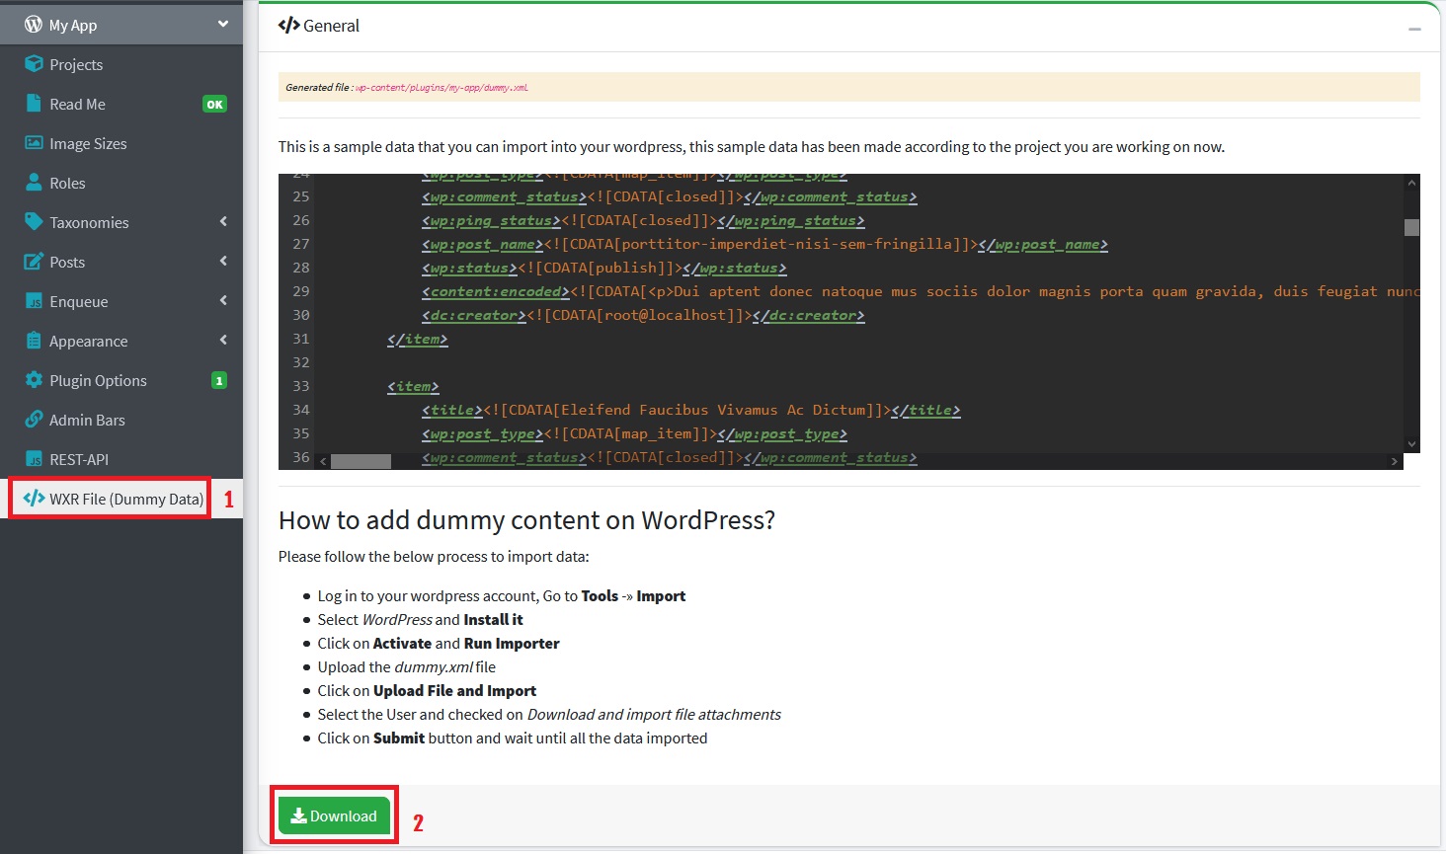The image size is (1446, 854).
Task: Click the Admin Bars link icon
Action: tap(34, 420)
